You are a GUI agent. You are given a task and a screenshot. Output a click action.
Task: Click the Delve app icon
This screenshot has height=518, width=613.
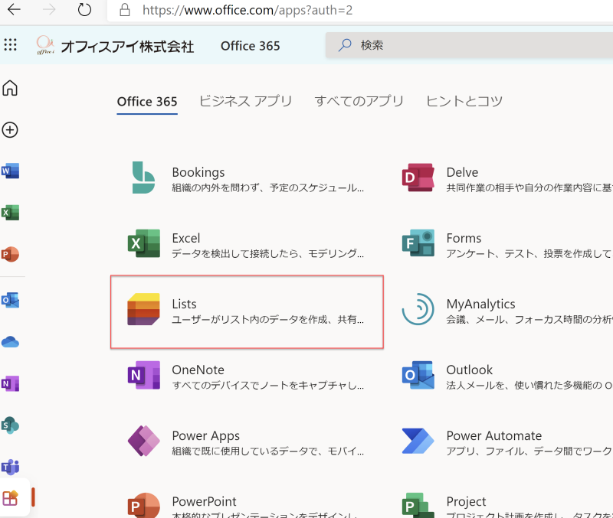[x=418, y=178]
